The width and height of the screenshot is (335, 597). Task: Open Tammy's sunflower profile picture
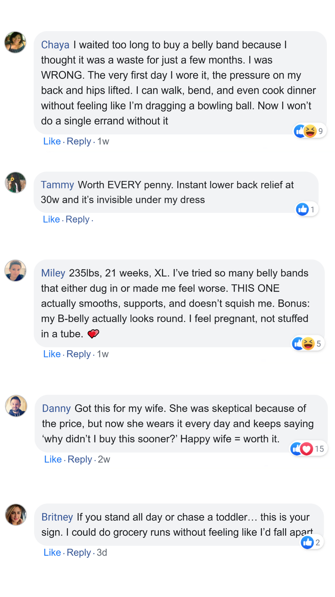point(16,183)
